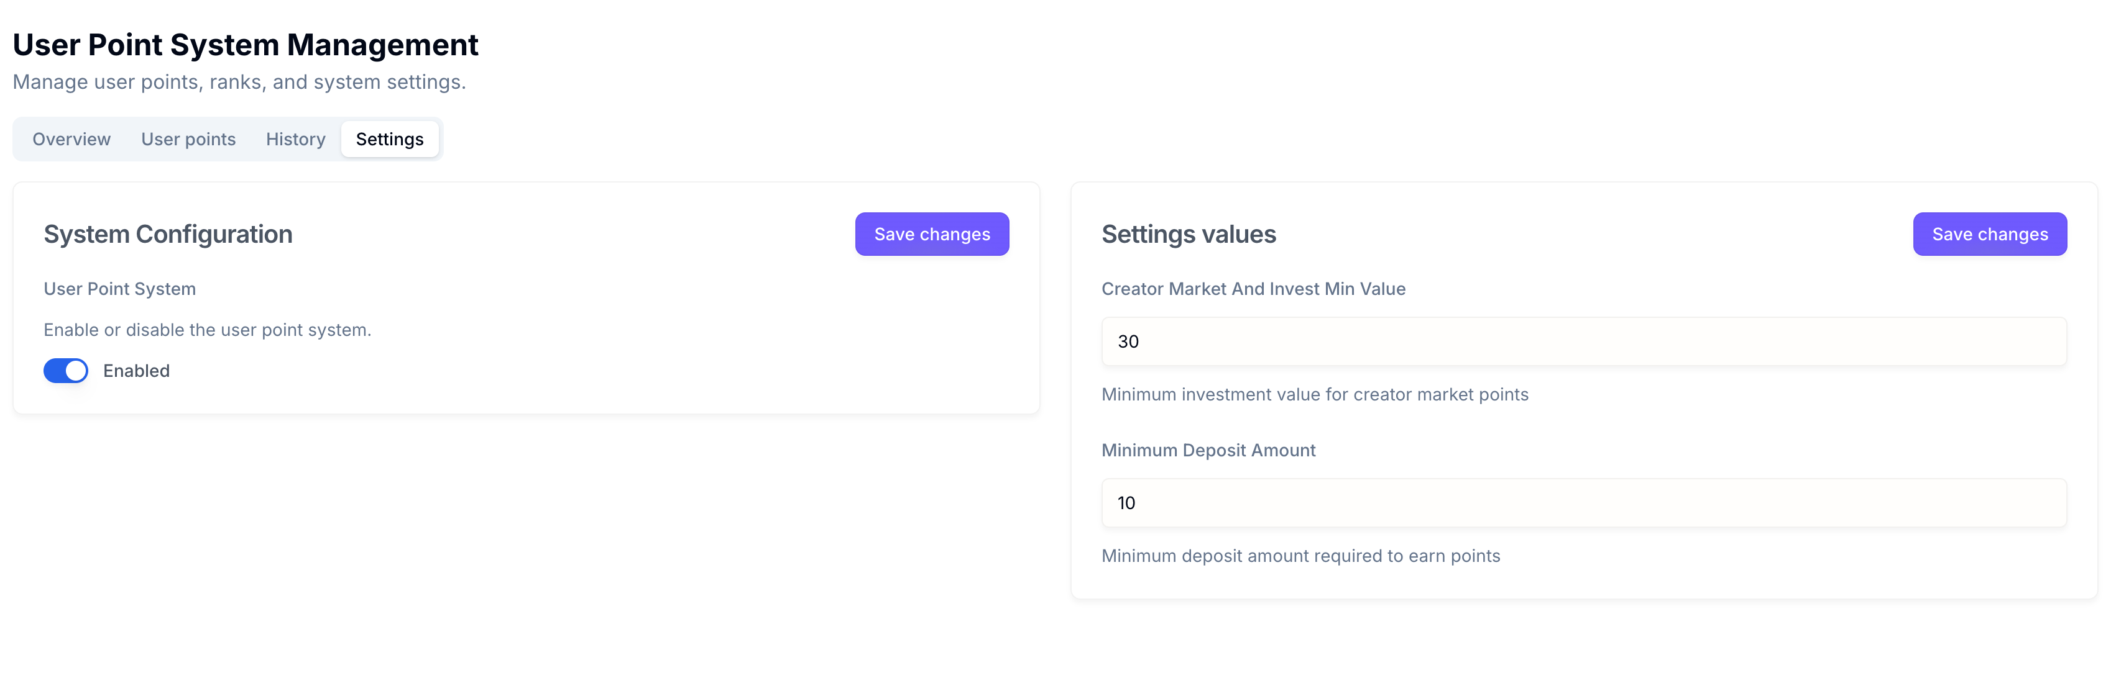
Task: Click the Minimum Deposit Amount input
Action: click(1583, 503)
